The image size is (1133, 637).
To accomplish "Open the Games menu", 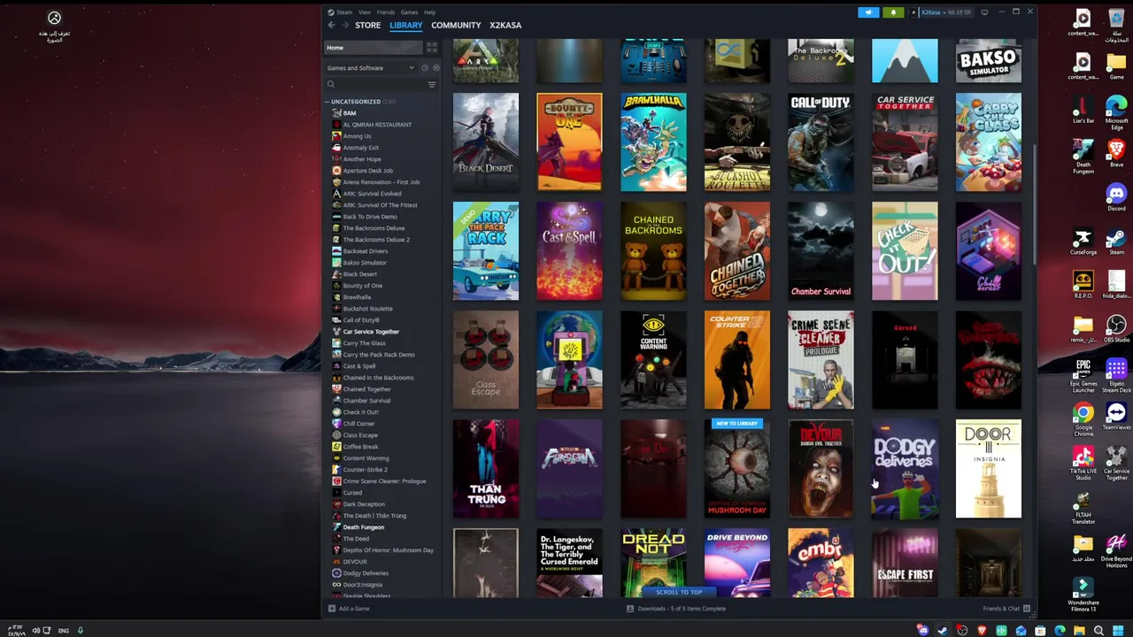I will pos(409,12).
